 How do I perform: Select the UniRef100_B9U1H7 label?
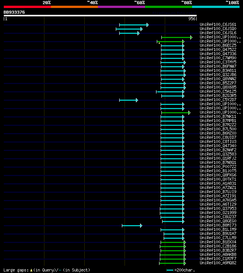click(x=218, y=233)
